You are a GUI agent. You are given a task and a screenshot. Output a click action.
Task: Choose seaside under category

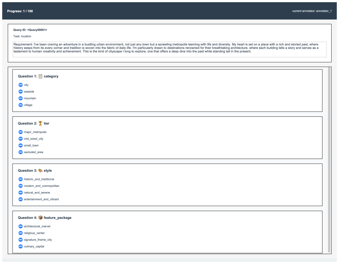click(x=21, y=92)
